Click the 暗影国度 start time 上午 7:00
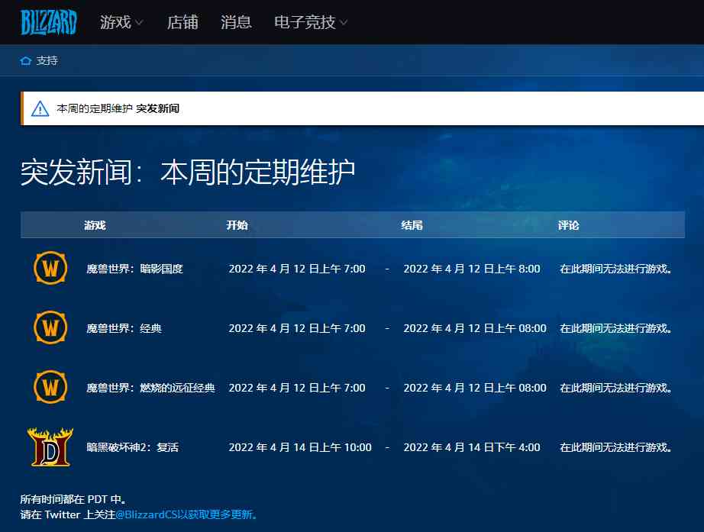The height and width of the screenshot is (532, 704). [297, 269]
